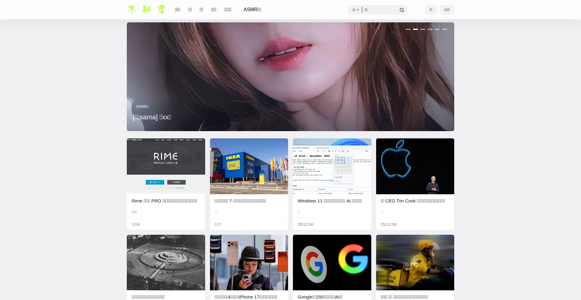Select the third carousel indicator dash
The height and width of the screenshot is (300, 581).
click(423, 29)
